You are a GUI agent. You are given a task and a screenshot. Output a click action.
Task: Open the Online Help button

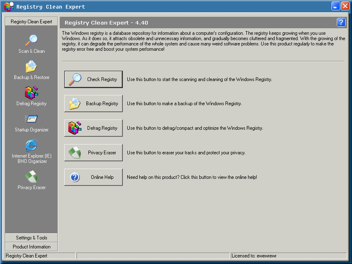tap(93, 177)
